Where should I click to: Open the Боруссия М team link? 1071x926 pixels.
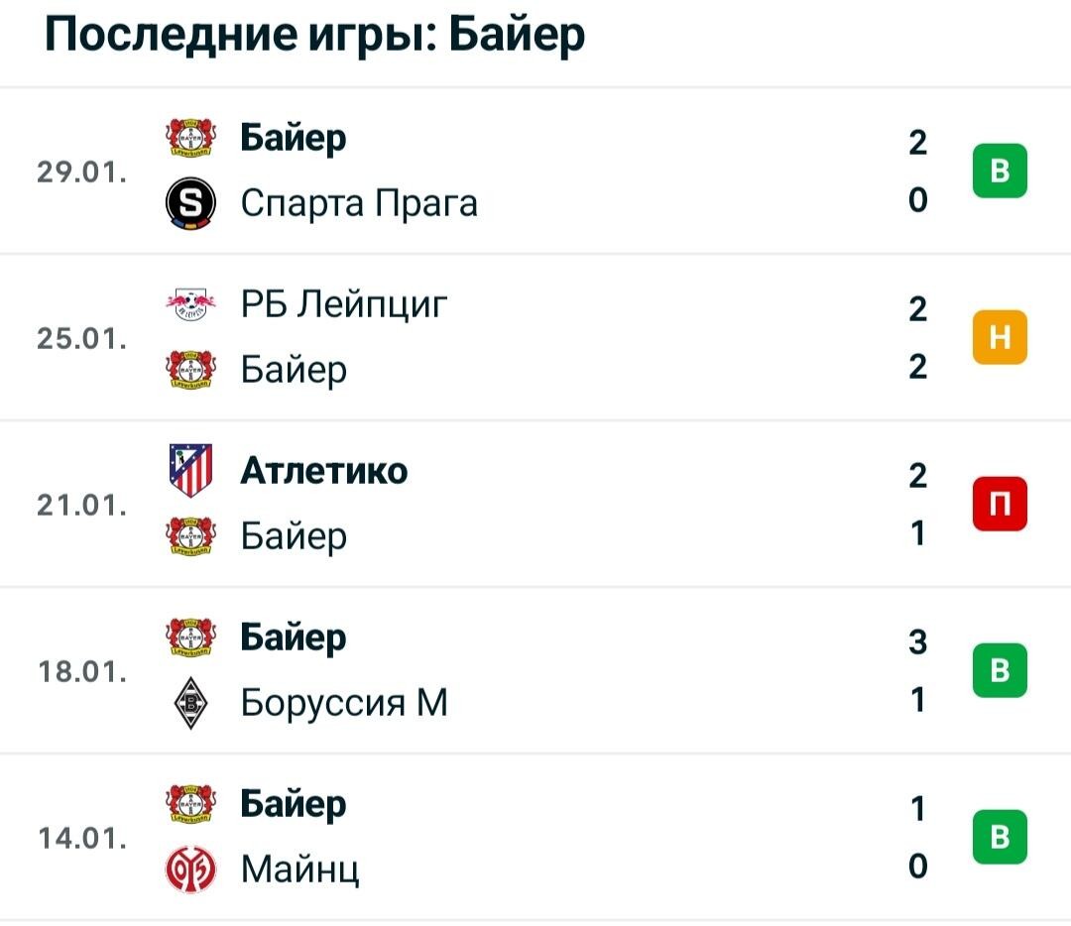tap(344, 703)
